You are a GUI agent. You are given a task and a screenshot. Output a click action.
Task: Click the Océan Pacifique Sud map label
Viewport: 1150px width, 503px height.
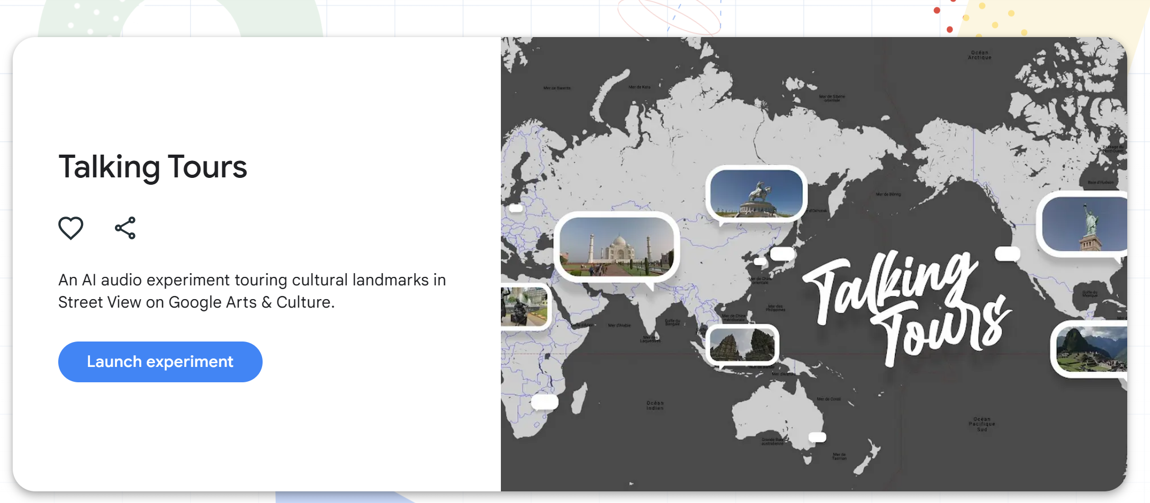point(982,424)
